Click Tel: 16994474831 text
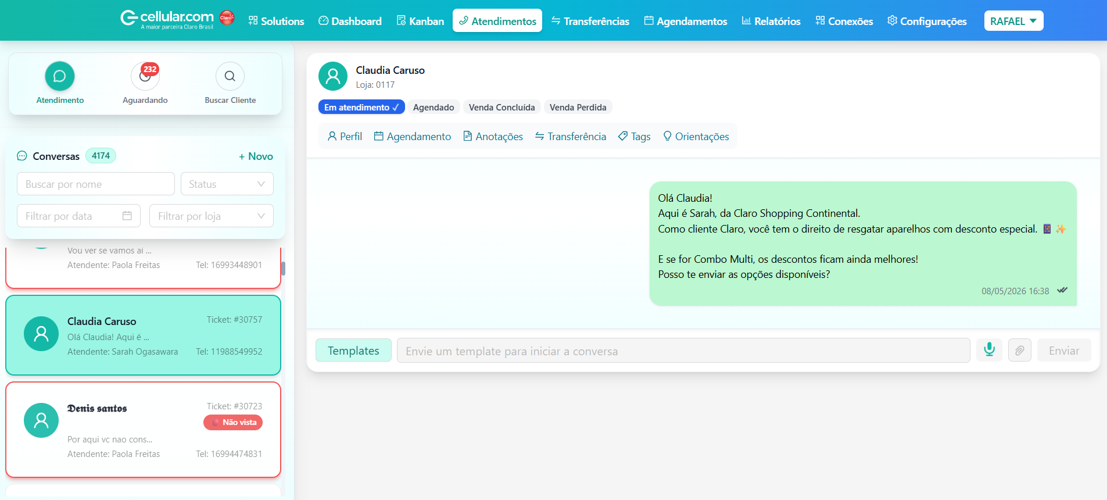 (x=229, y=454)
